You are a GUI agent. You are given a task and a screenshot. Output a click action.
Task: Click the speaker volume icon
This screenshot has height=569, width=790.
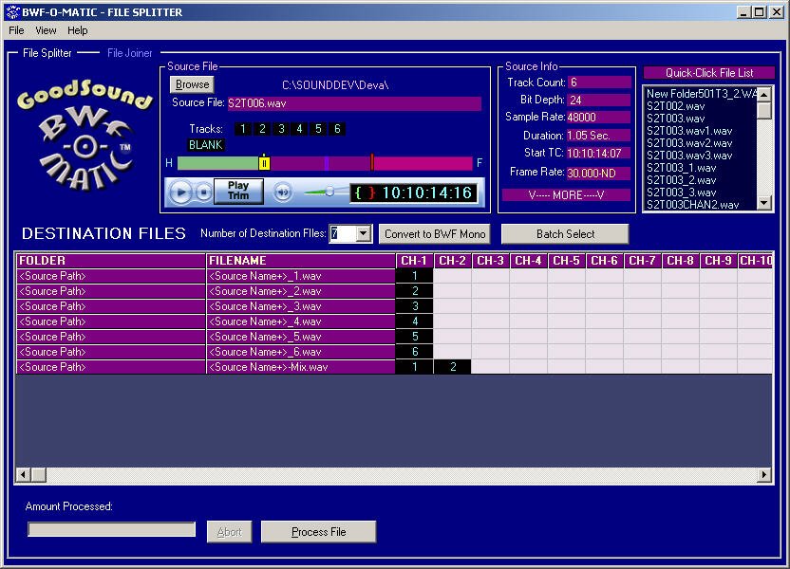(283, 193)
